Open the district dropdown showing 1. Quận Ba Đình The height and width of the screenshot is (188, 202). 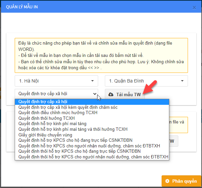[146, 81]
